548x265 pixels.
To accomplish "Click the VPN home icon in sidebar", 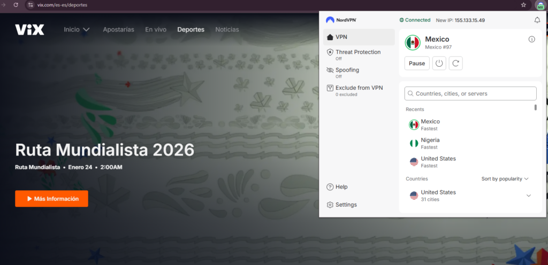I will 330,37.
